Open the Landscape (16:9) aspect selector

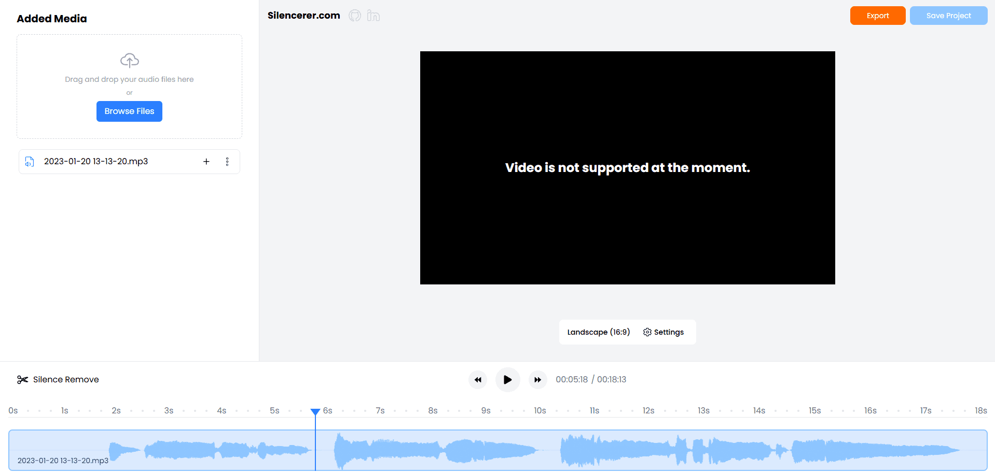[x=598, y=332]
